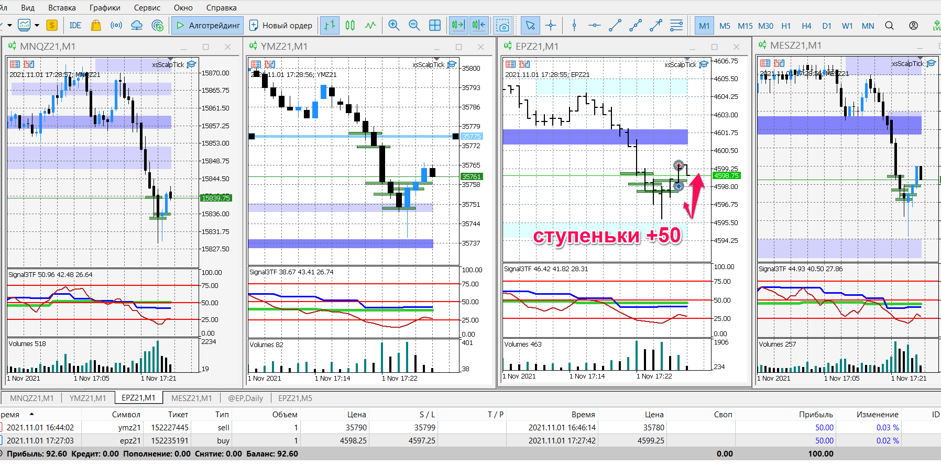Select the M5 timeframe
Image resolution: width=941 pixels, height=467 pixels.
[x=725, y=26]
